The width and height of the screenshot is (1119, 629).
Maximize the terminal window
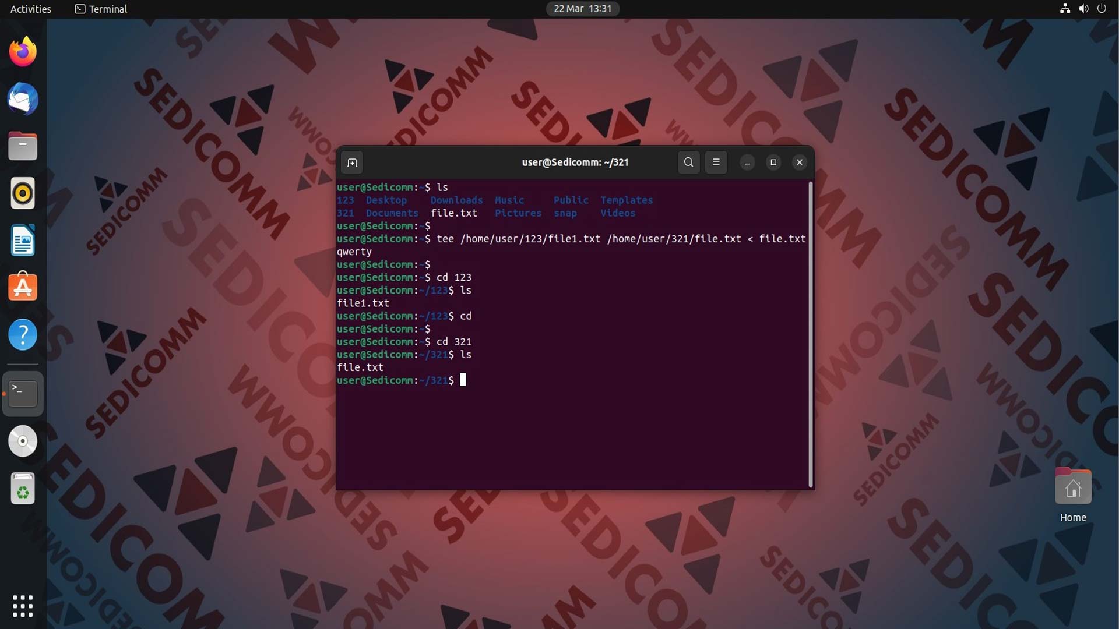point(773,162)
